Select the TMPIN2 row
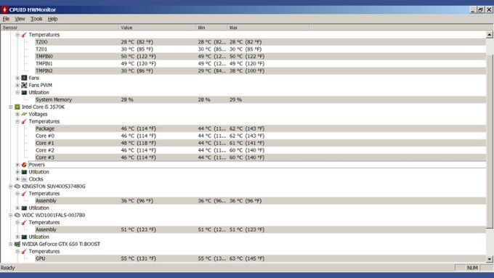Viewport: 494px width, 278px height. pos(260,71)
